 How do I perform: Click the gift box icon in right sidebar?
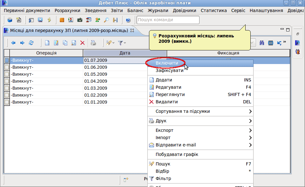298,51
